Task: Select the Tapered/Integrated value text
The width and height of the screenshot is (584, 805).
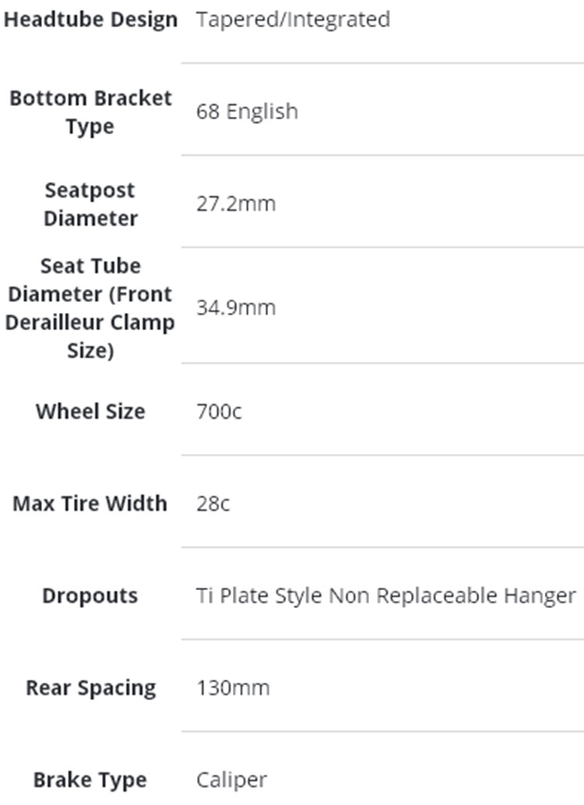Action: coord(293,19)
